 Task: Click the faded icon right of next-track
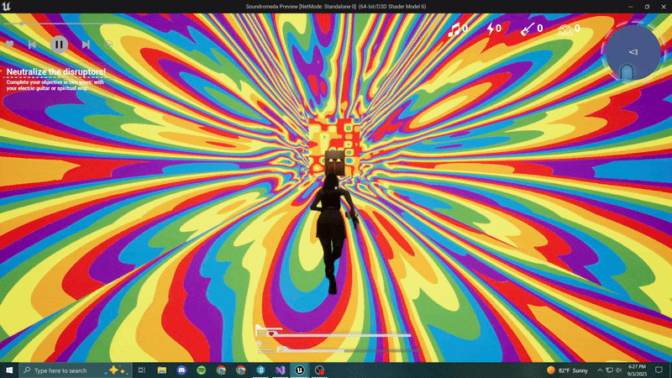[x=108, y=45]
